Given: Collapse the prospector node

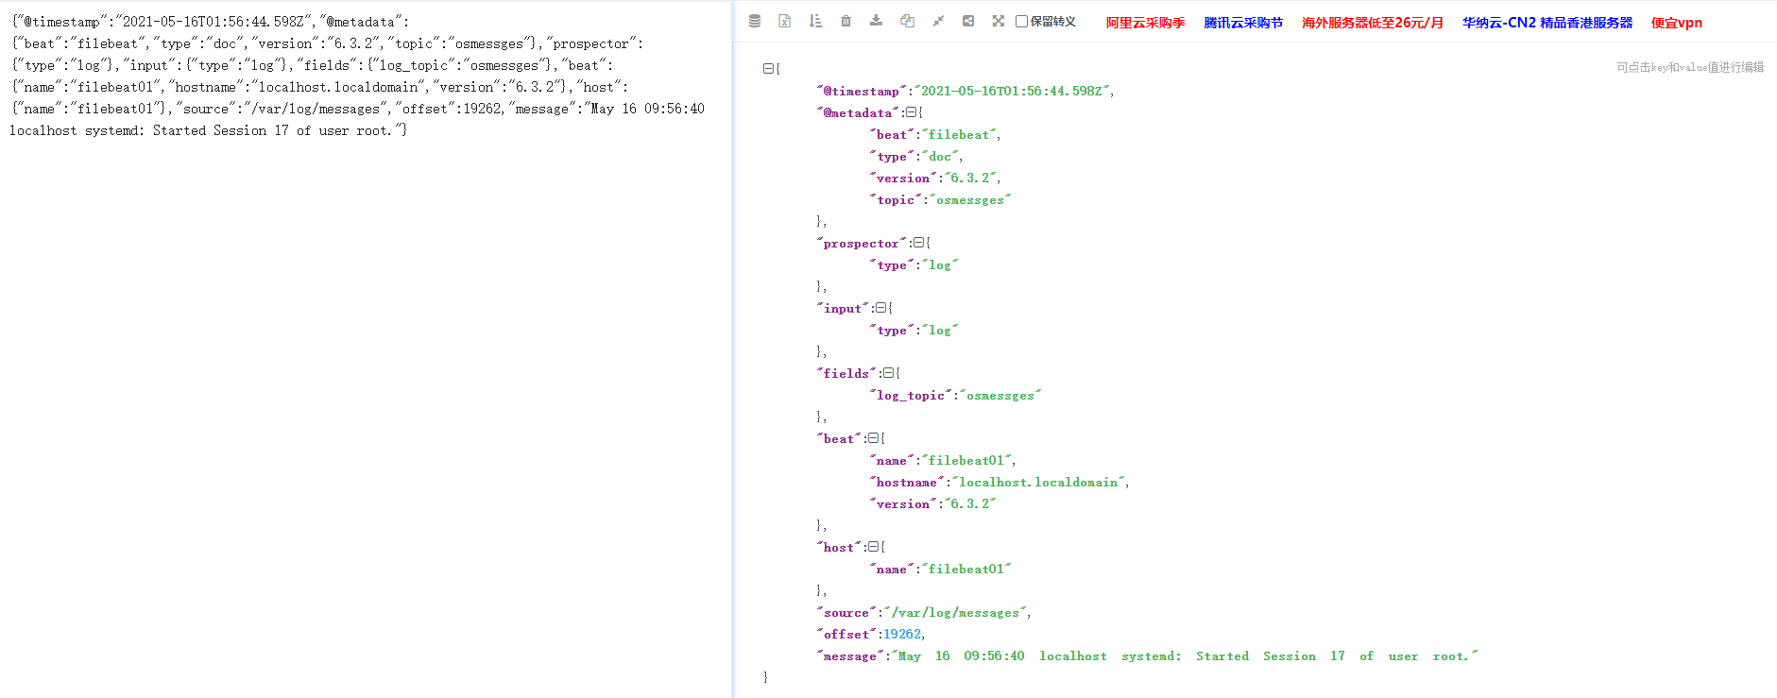Looking at the screenshot, I should click(919, 243).
